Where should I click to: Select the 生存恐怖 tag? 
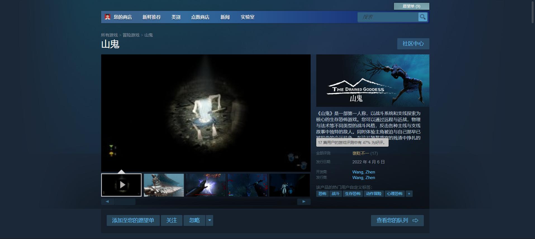click(x=353, y=194)
